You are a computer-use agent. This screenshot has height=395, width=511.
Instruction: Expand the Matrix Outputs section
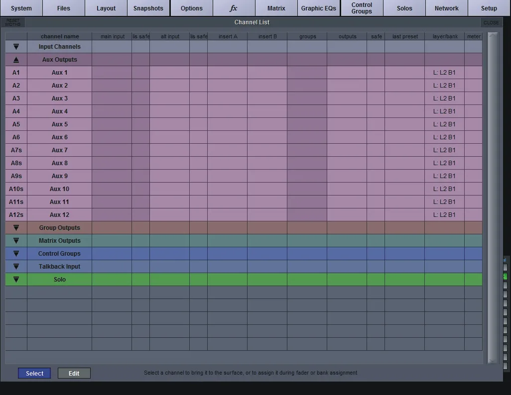16,241
